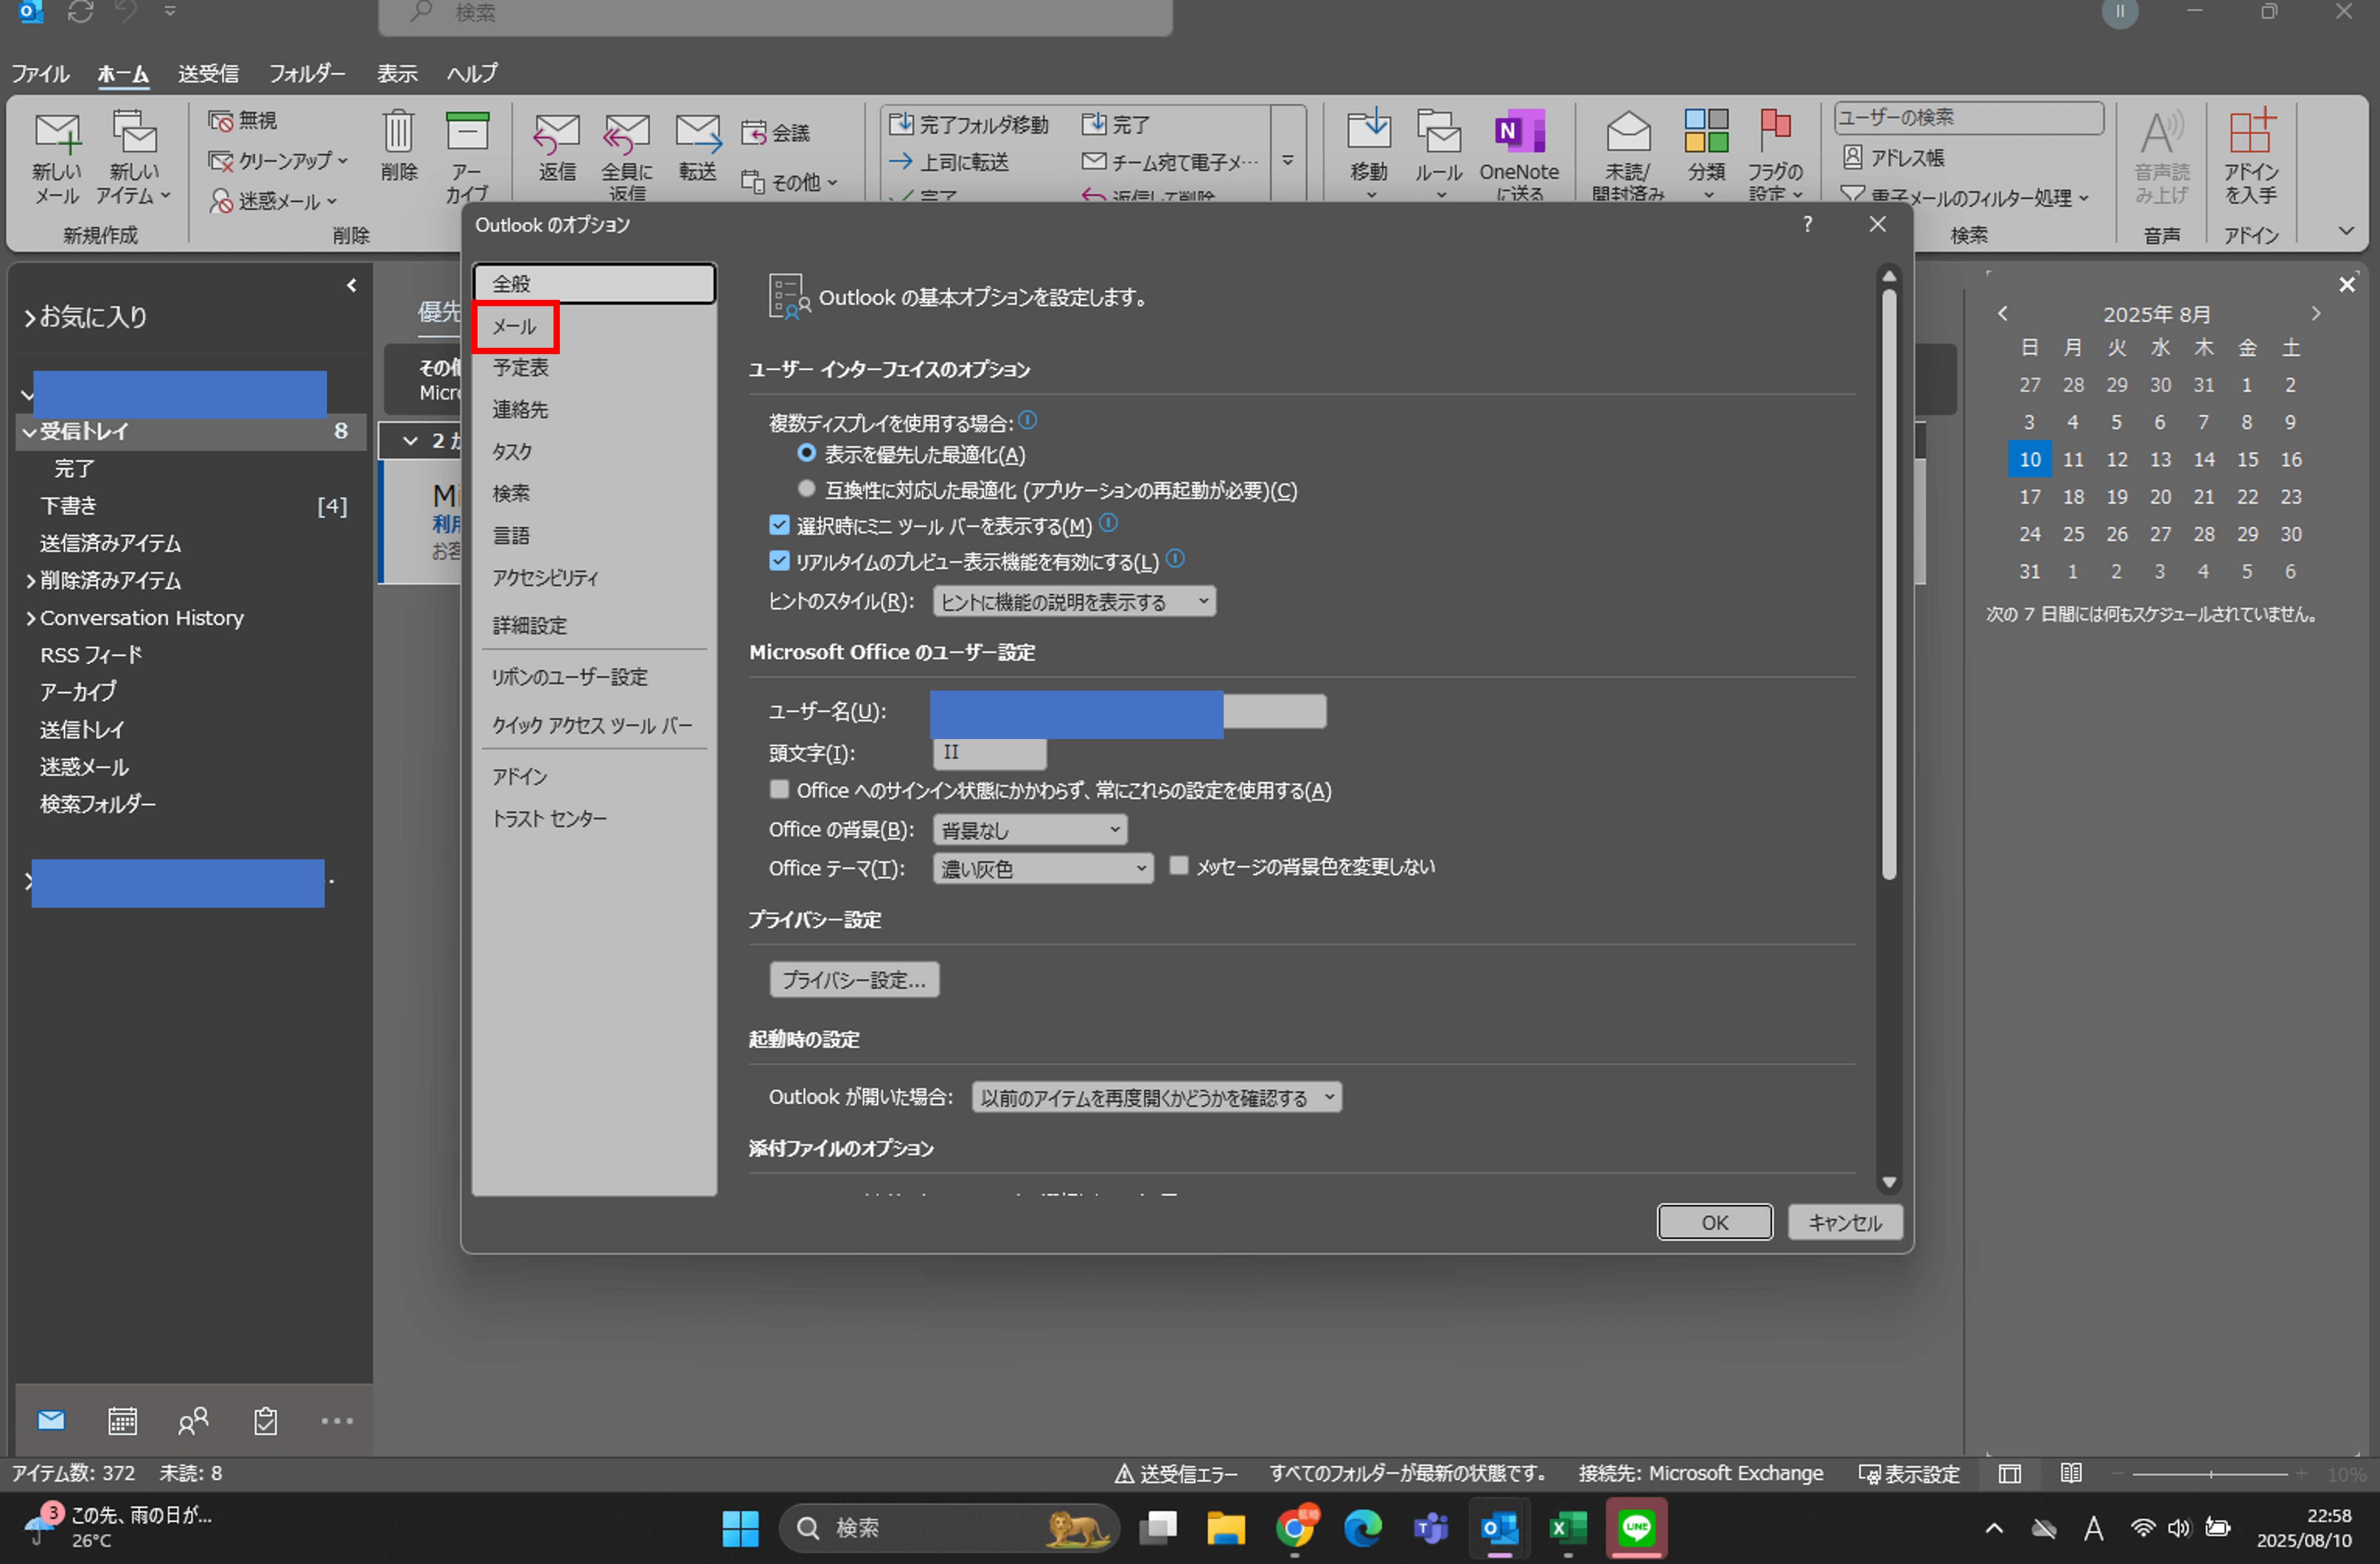
Task: Switch to Mail view in navigation bar
Action: [51, 1420]
